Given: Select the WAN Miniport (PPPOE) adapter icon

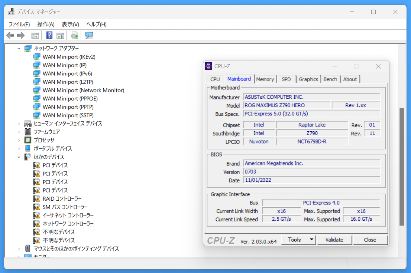Looking at the screenshot, I should pyautogui.click(x=37, y=99).
